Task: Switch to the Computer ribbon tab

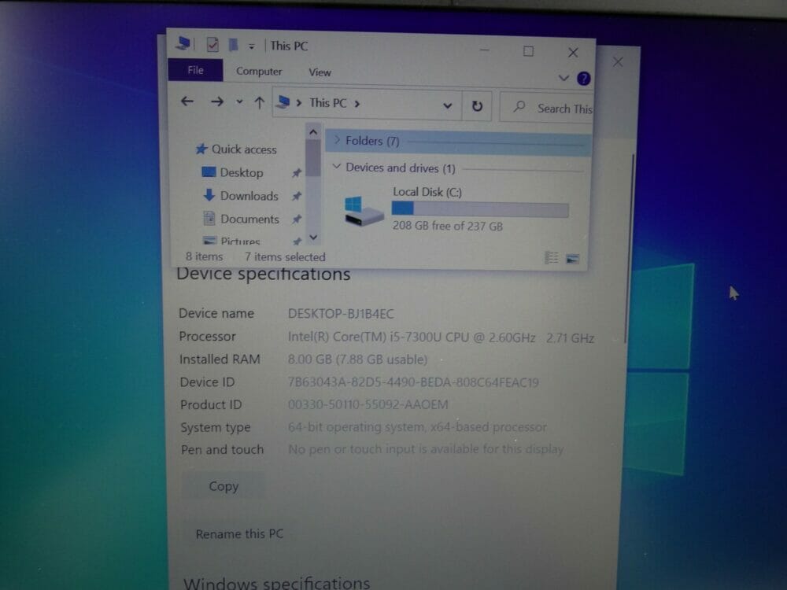Action: [259, 72]
